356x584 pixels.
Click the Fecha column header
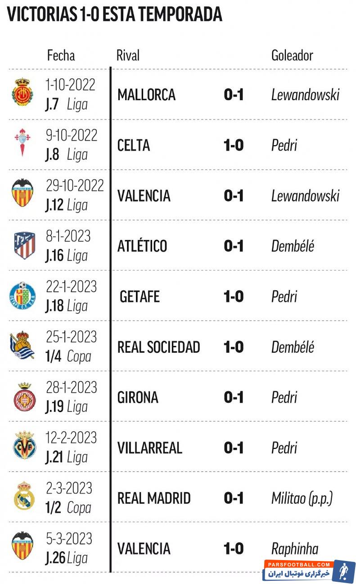61,55
